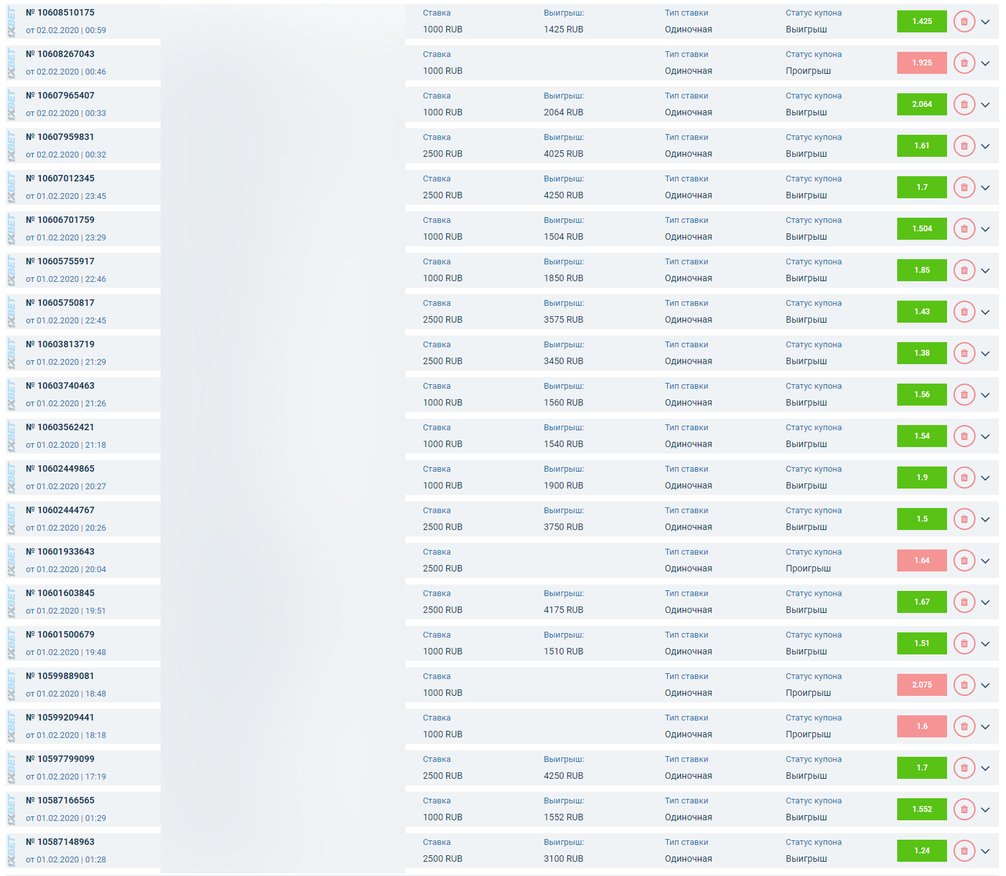Delete coupon № 10602449865 with odds 1.9
Screen dimensions: 1006x876
tap(964, 478)
